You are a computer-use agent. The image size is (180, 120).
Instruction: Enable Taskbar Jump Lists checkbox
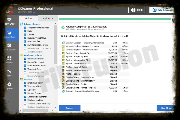pos(25,73)
